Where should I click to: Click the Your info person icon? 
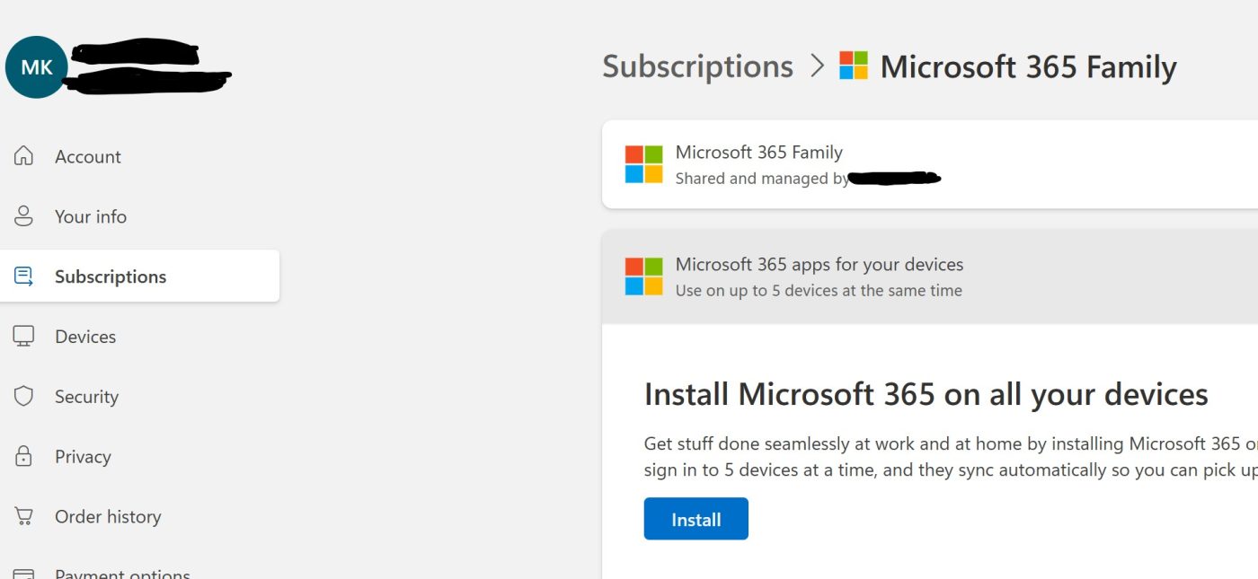[25, 216]
